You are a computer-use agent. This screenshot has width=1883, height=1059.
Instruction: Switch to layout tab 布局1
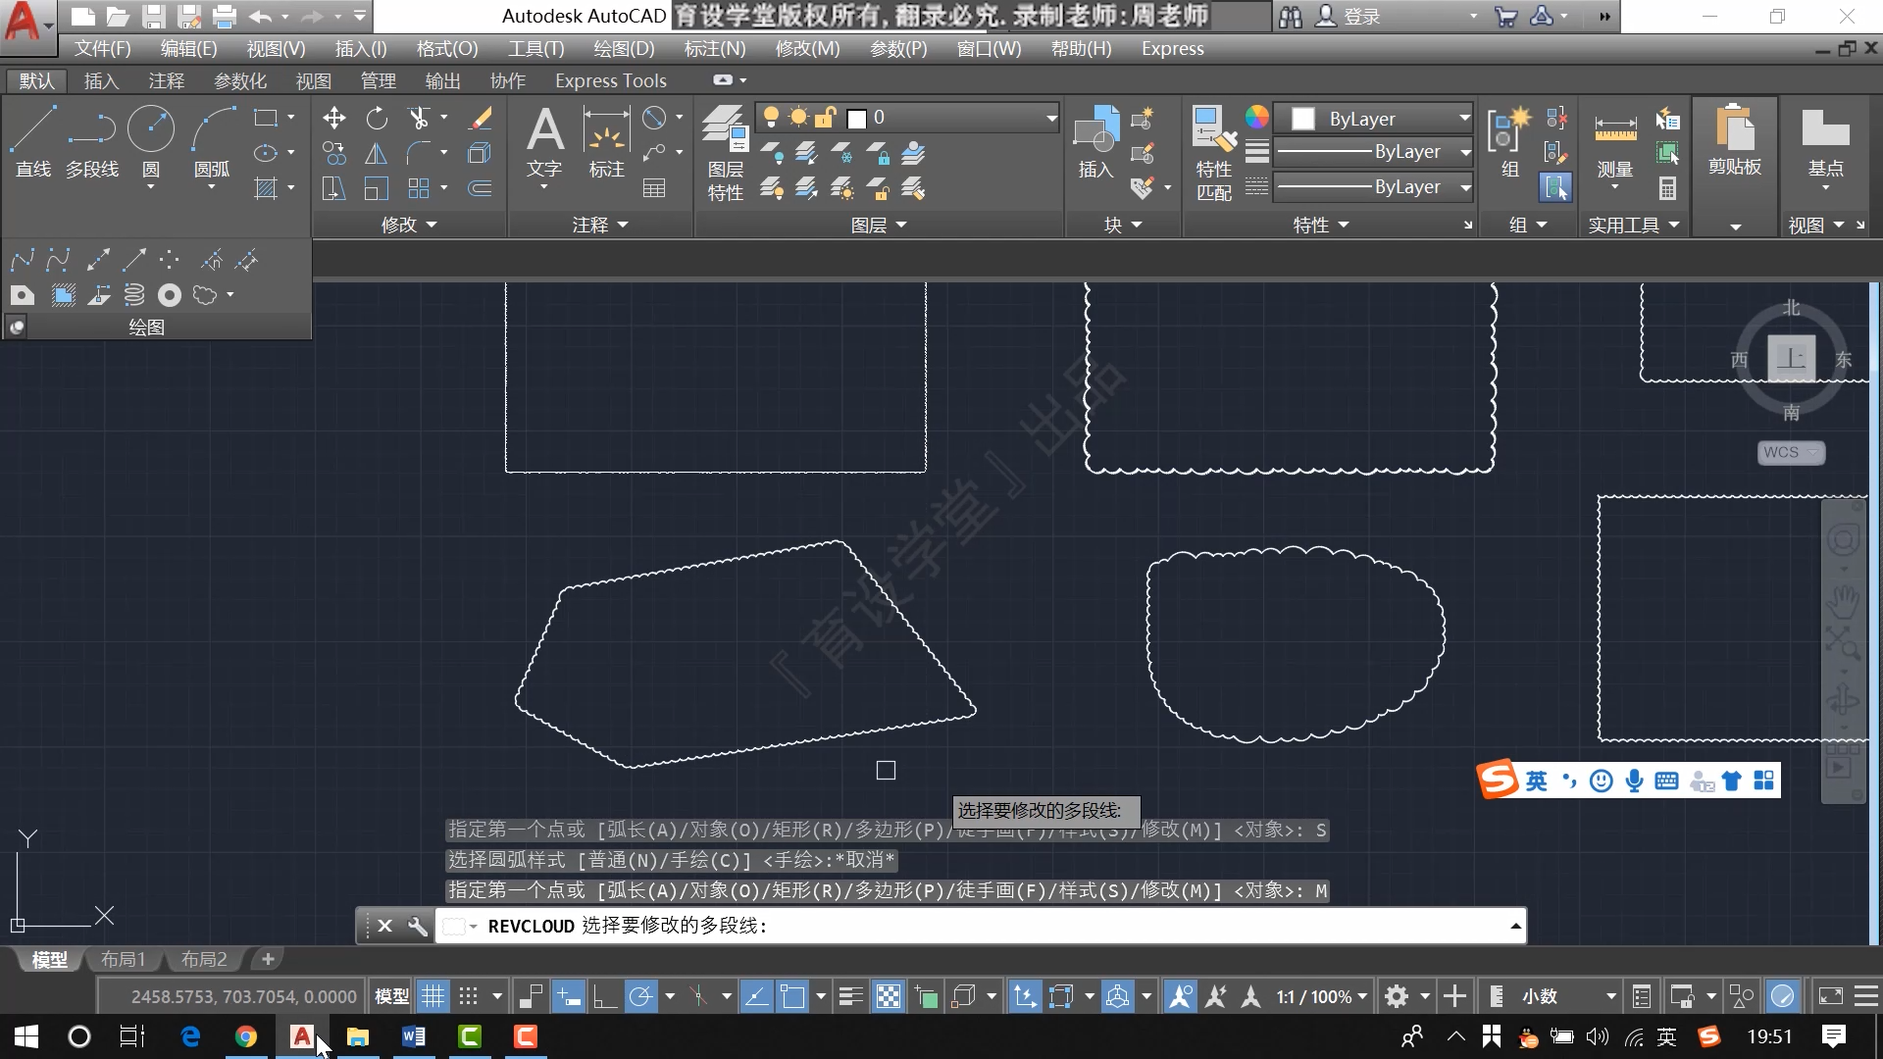point(124,959)
